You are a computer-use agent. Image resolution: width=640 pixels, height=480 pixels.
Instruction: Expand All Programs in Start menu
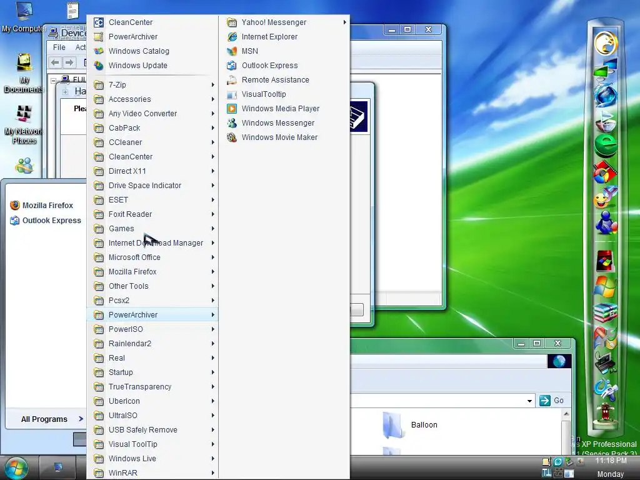coord(52,419)
